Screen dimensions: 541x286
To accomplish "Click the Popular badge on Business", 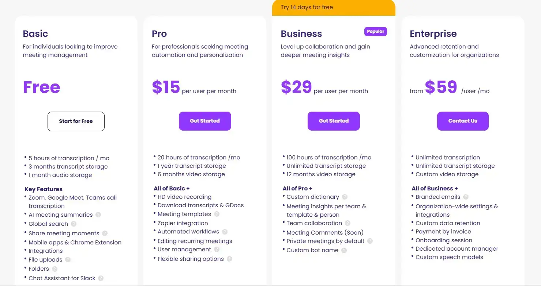I will [x=375, y=31].
